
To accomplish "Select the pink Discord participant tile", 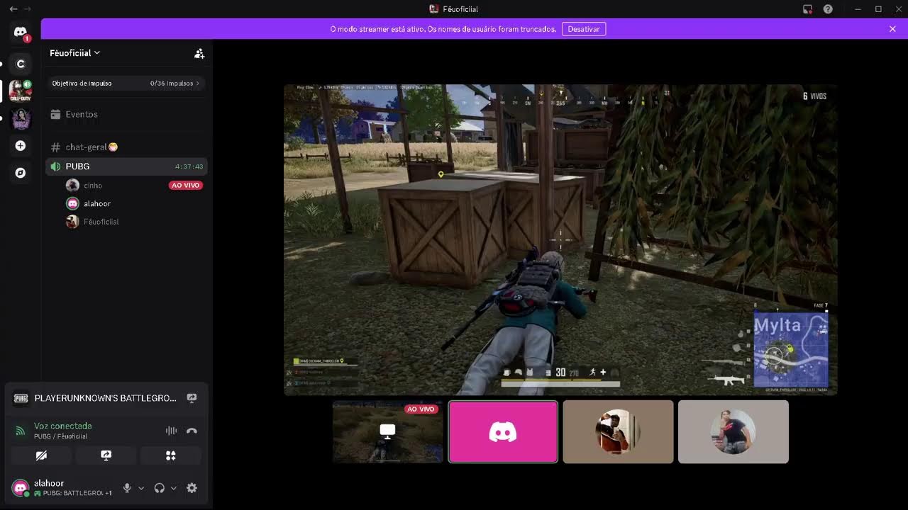I will [503, 432].
